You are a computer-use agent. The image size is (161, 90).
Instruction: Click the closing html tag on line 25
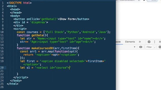(x=13, y=84)
